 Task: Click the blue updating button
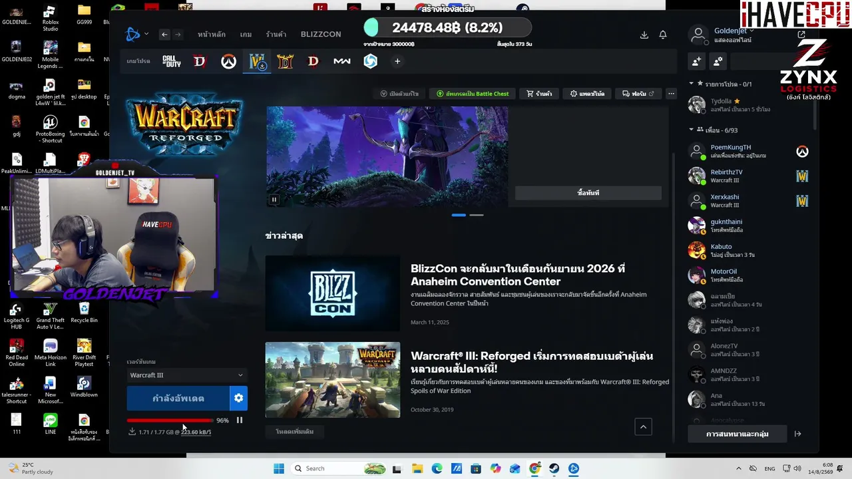point(178,399)
